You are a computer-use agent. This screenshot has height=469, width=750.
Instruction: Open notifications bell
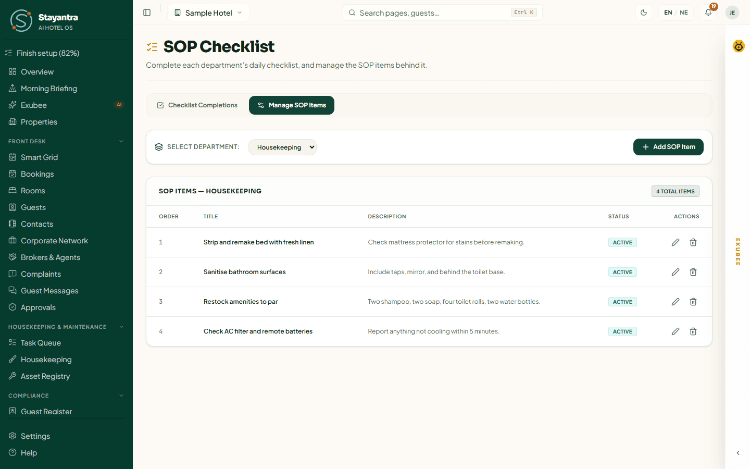point(708,13)
